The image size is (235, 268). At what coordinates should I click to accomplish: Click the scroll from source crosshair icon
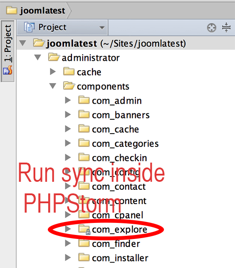coord(212,28)
